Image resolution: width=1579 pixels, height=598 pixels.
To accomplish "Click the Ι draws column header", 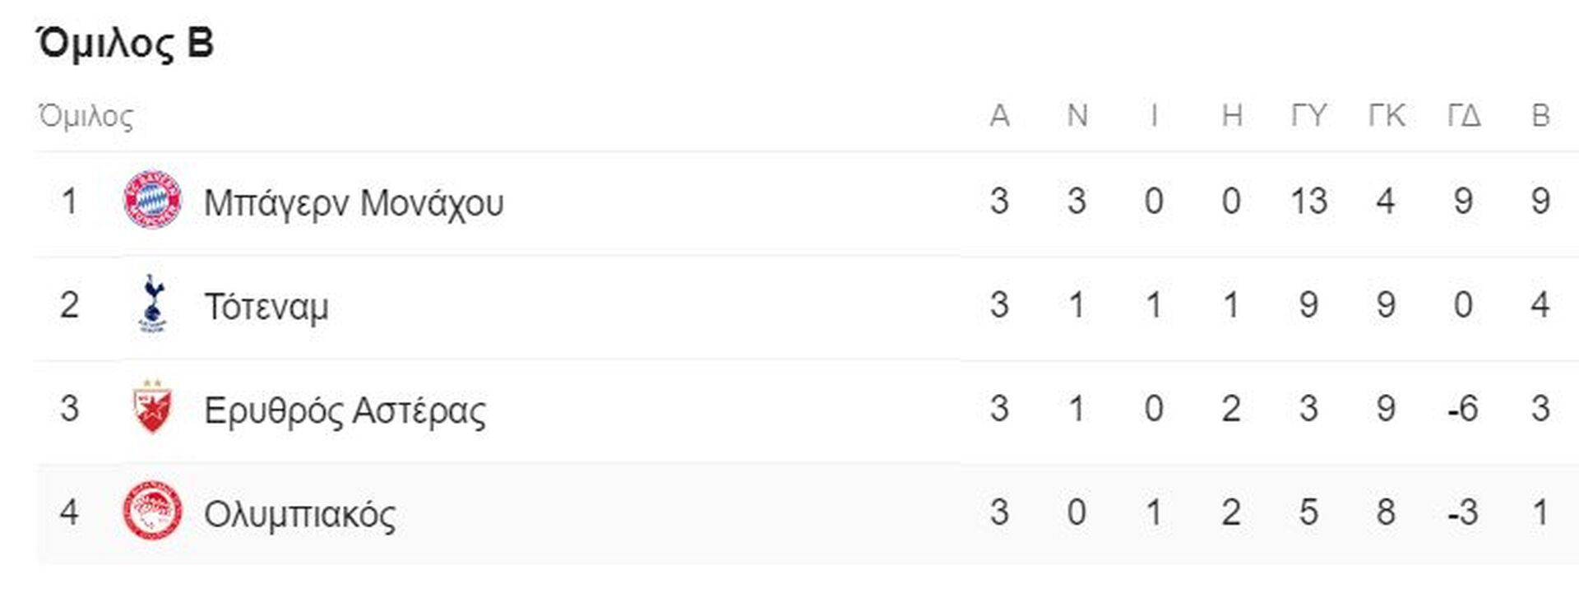I will (1154, 116).
